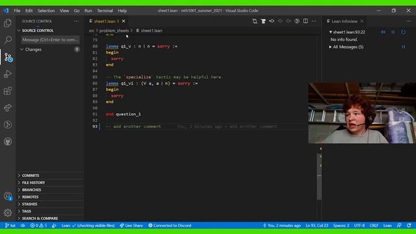The image size is (416, 234).
Task: Select the Lean Infoview tab
Action: 344,21
